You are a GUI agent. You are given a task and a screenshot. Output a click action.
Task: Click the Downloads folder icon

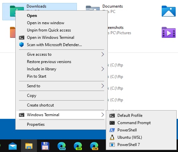tap(17, 8)
